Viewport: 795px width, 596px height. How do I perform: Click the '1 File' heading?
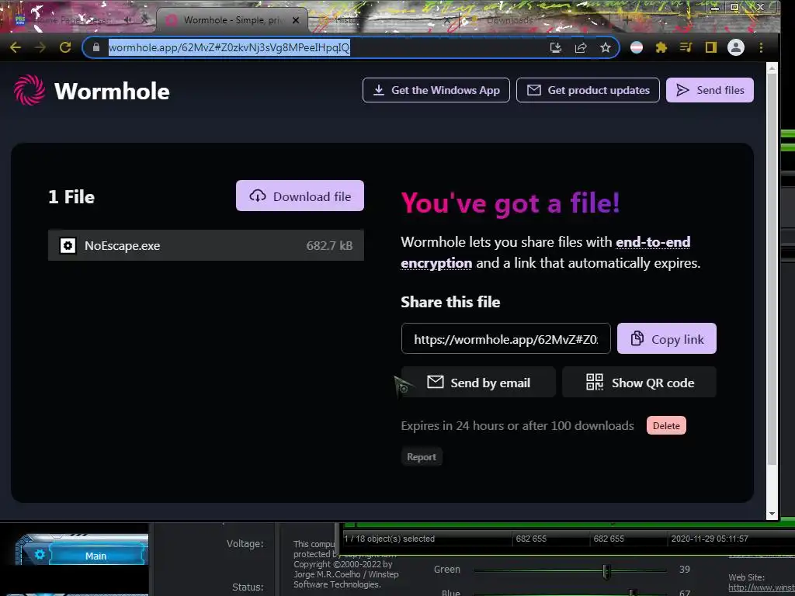(71, 196)
